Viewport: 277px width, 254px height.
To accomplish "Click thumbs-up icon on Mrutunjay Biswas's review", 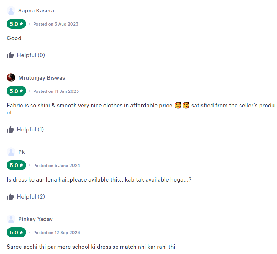I will coord(10,129).
